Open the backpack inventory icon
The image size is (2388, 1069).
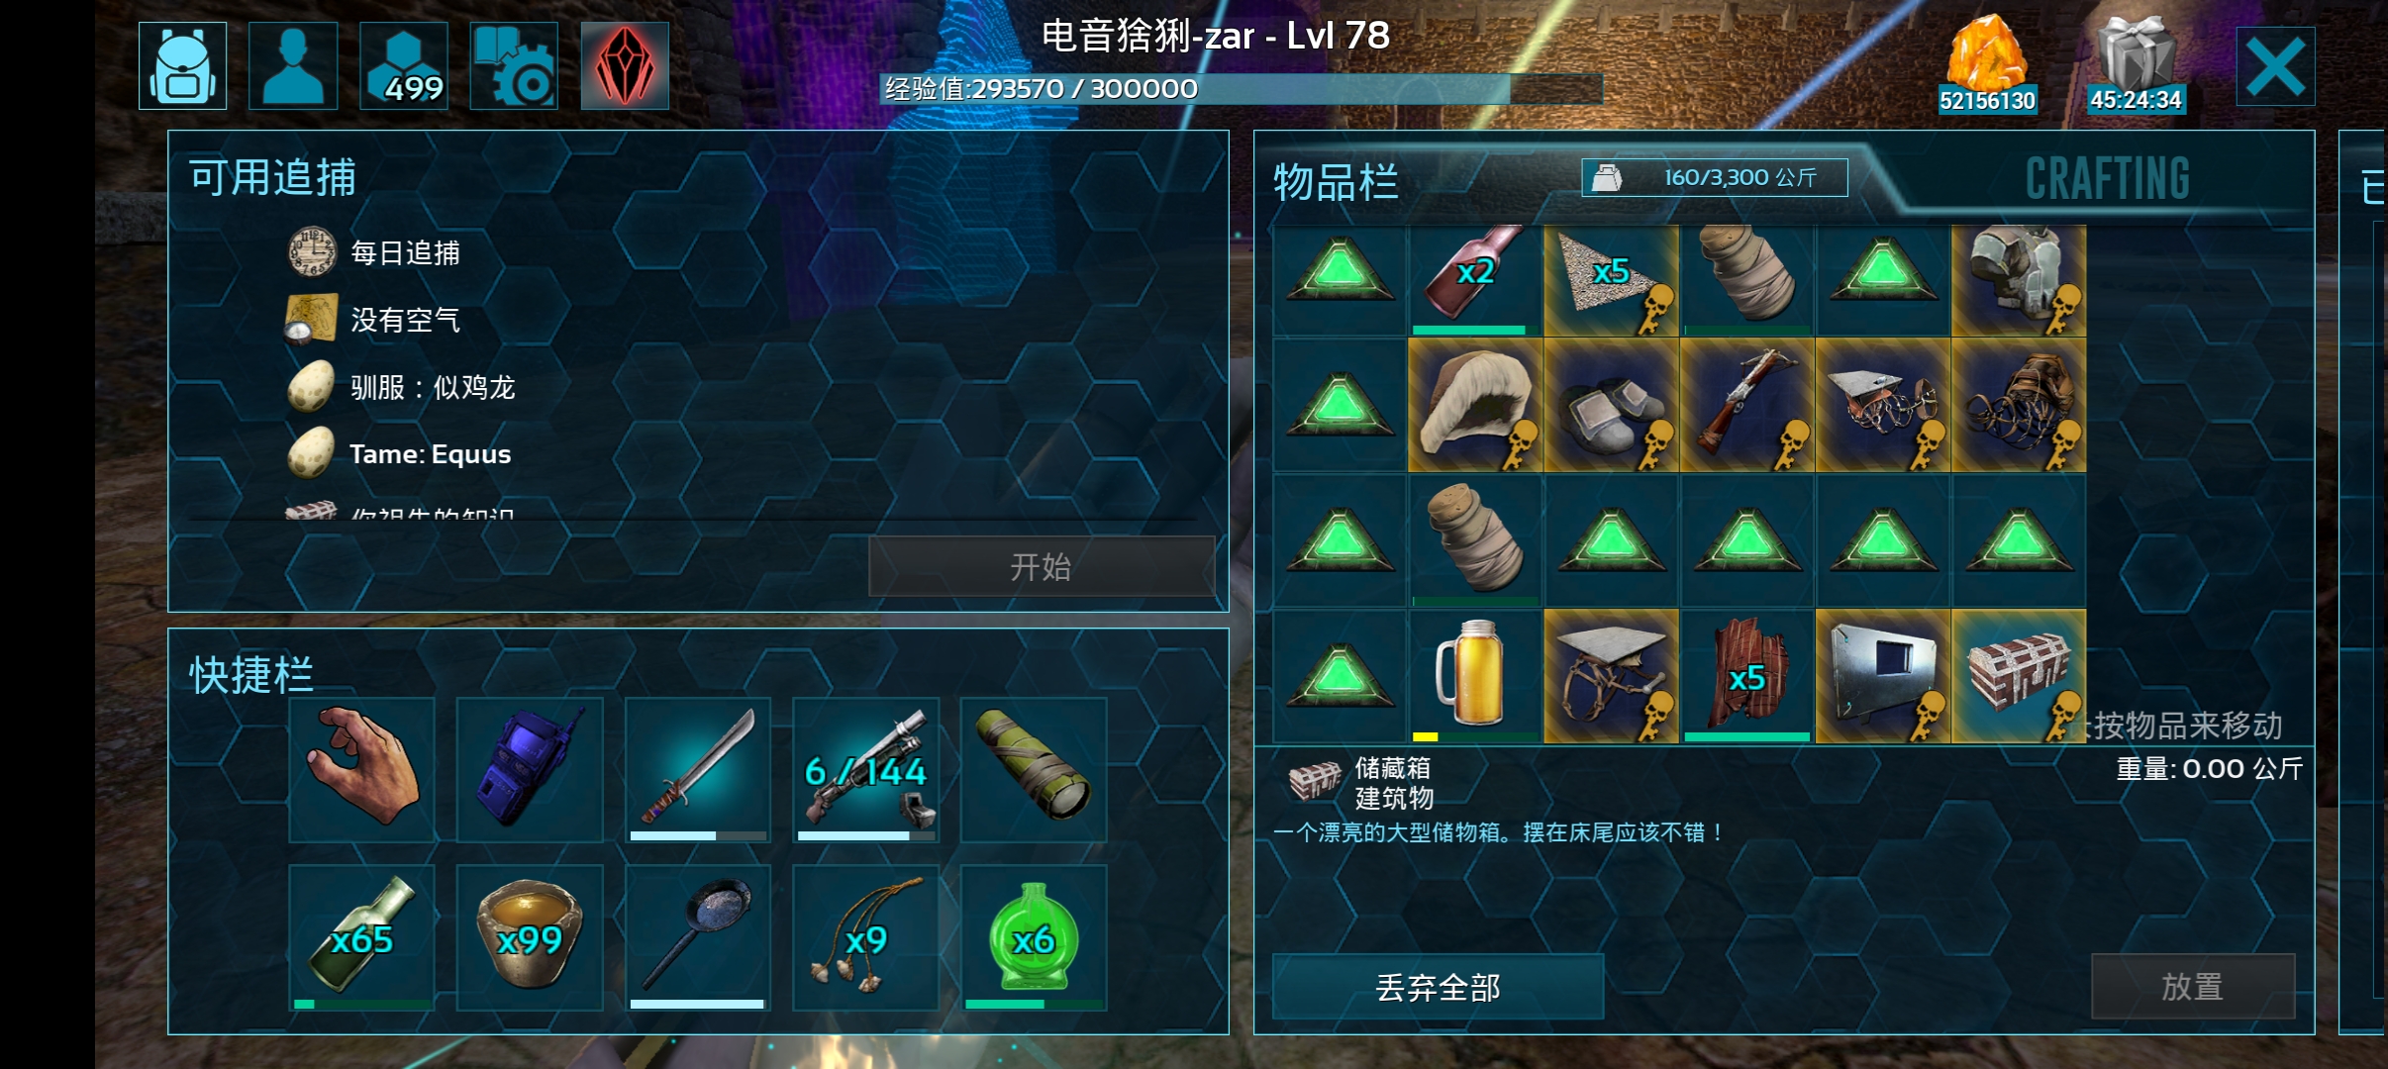[x=183, y=65]
